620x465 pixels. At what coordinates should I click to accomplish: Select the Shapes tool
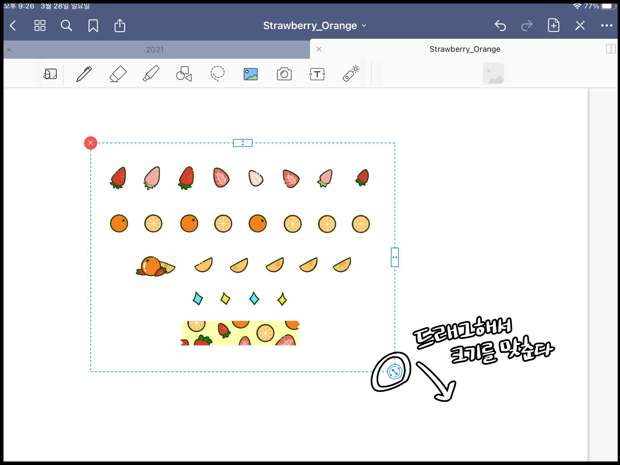pyautogui.click(x=184, y=74)
